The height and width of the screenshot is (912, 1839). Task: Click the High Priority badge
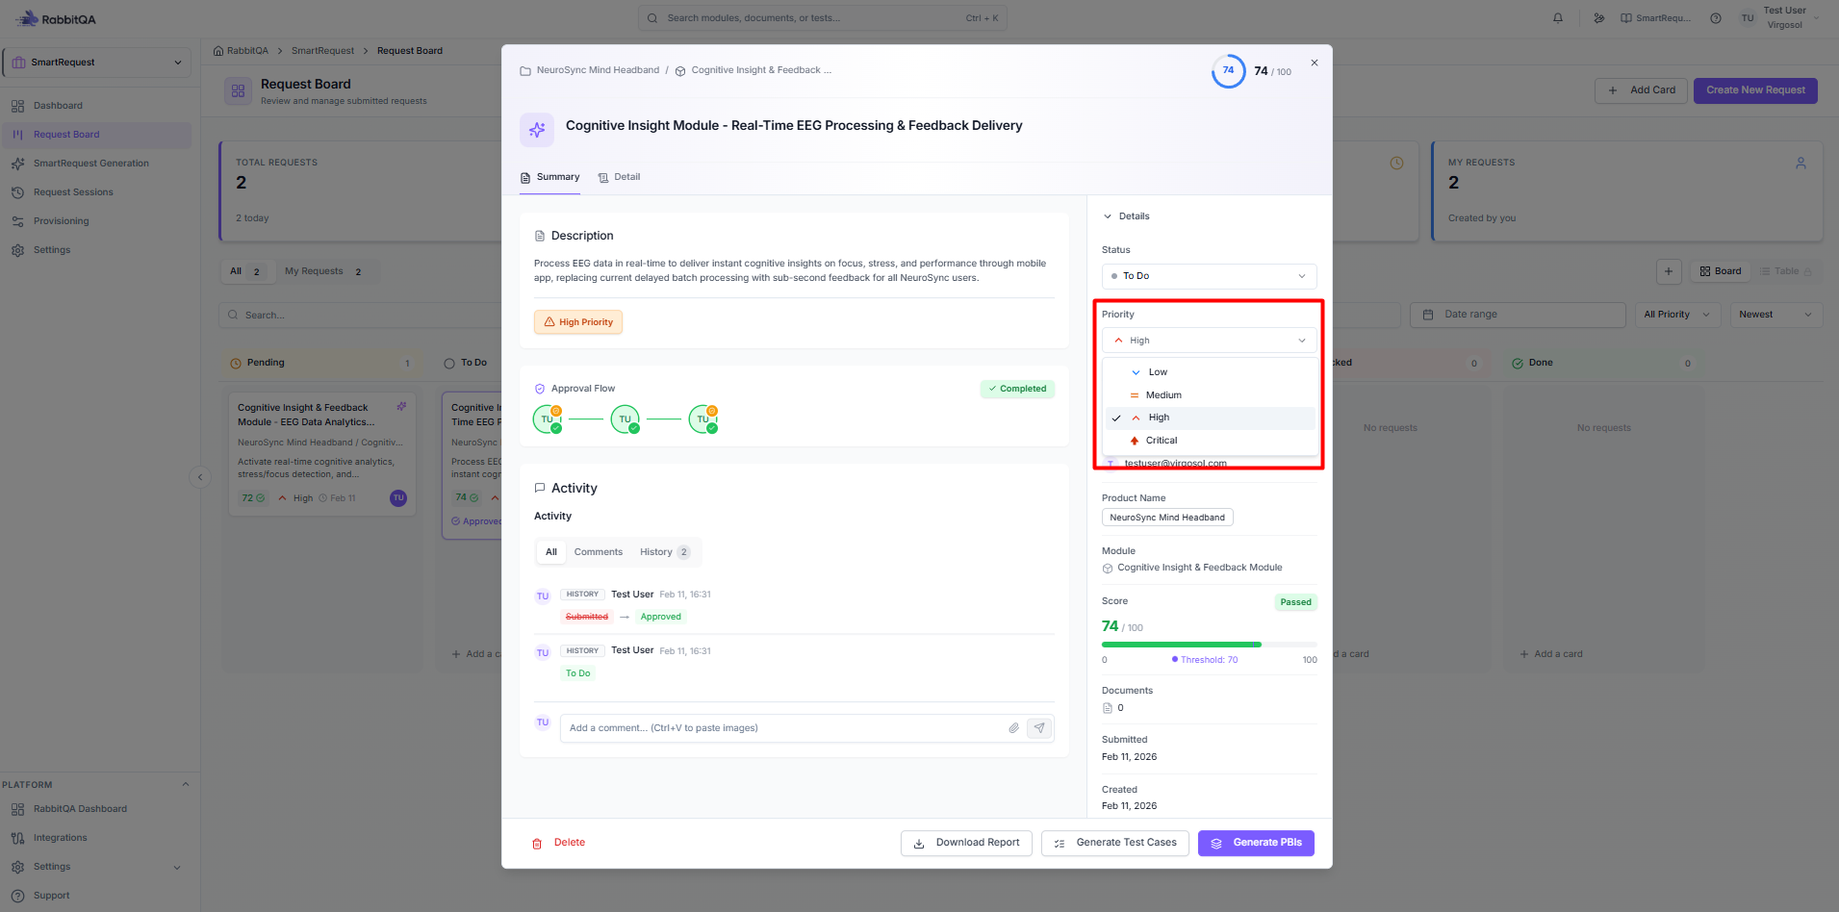click(578, 322)
